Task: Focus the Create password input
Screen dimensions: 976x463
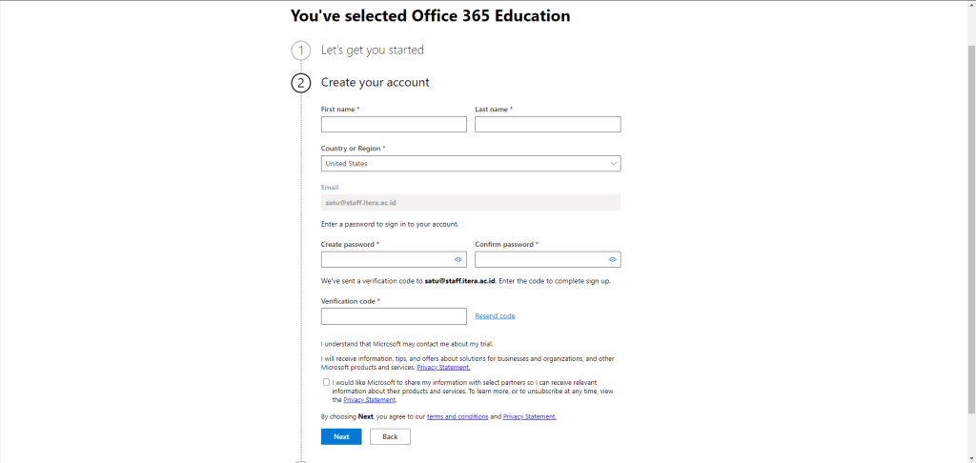Action: point(386,259)
